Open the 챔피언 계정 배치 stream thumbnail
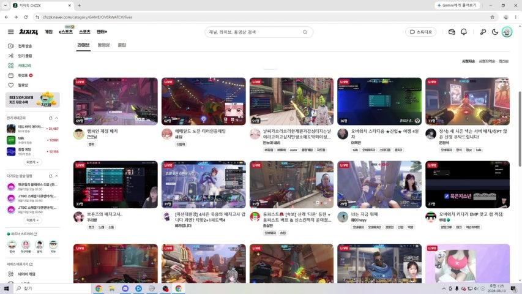The width and height of the screenshot is (522, 294). (x=116, y=101)
